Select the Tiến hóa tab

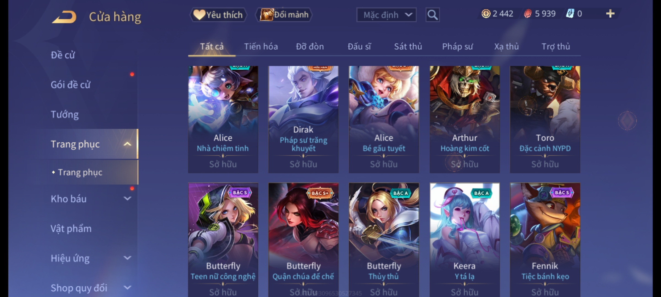pyautogui.click(x=261, y=46)
